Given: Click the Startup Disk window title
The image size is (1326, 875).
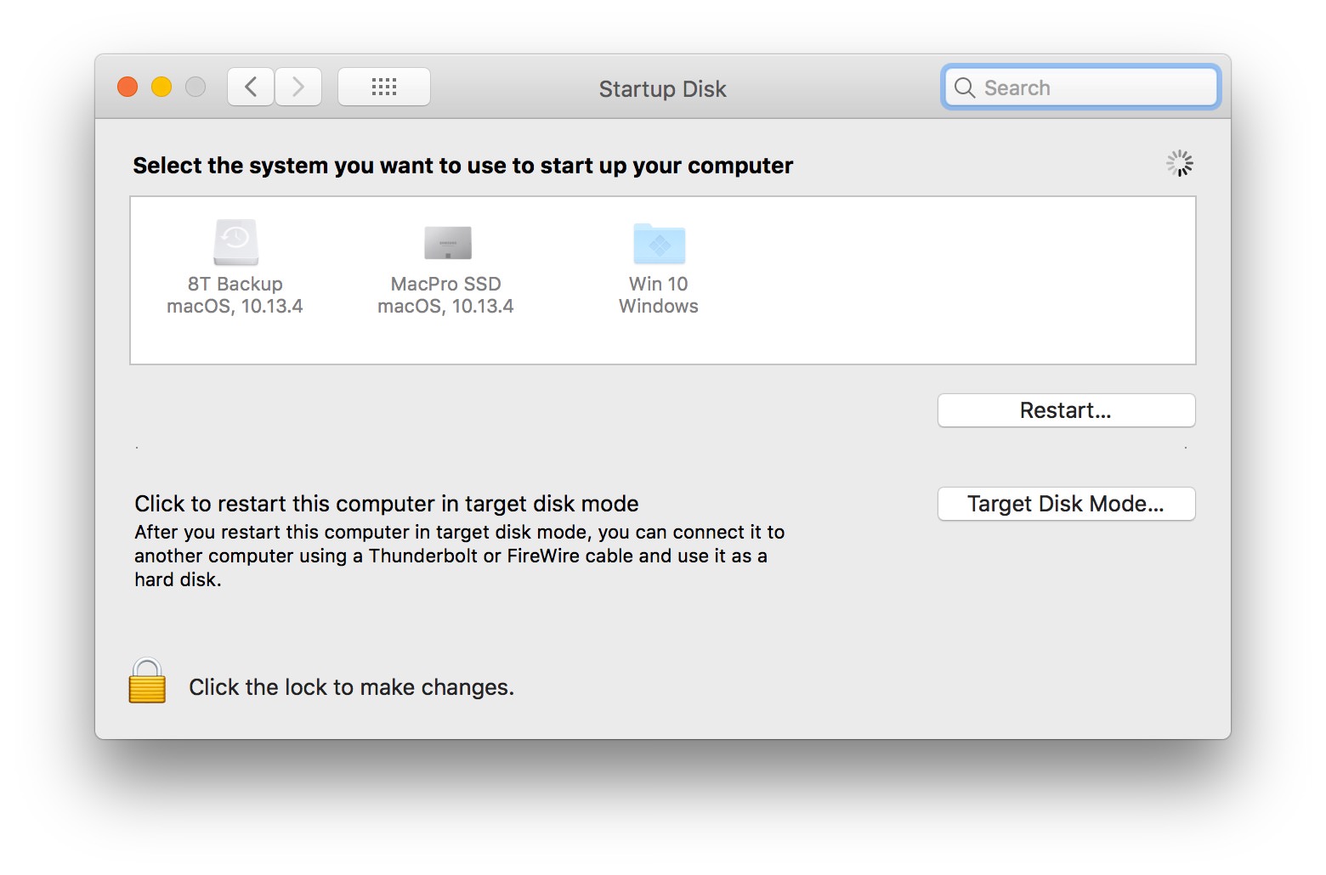Looking at the screenshot, I should tap(662, 89).
